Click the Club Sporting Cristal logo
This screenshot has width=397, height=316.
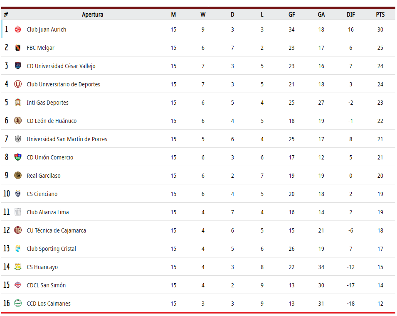[18, 248]
